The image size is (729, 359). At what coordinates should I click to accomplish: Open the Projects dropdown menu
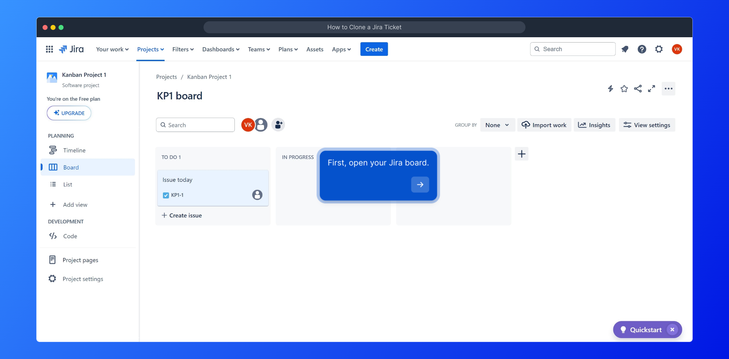150,49
